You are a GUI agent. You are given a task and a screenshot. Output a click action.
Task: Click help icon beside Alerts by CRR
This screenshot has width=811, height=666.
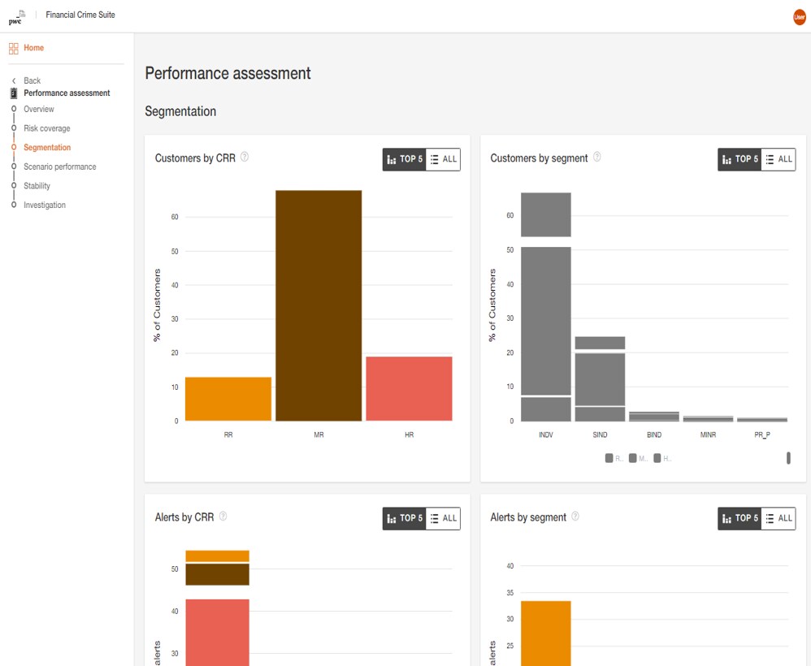(x=223, y=517)
